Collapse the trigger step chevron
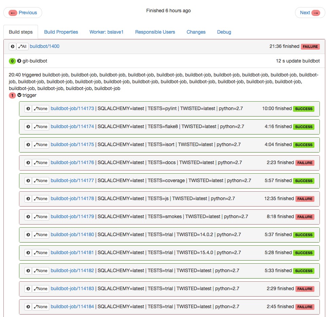This screenshot has height=317, width=328. coord(19,95)
